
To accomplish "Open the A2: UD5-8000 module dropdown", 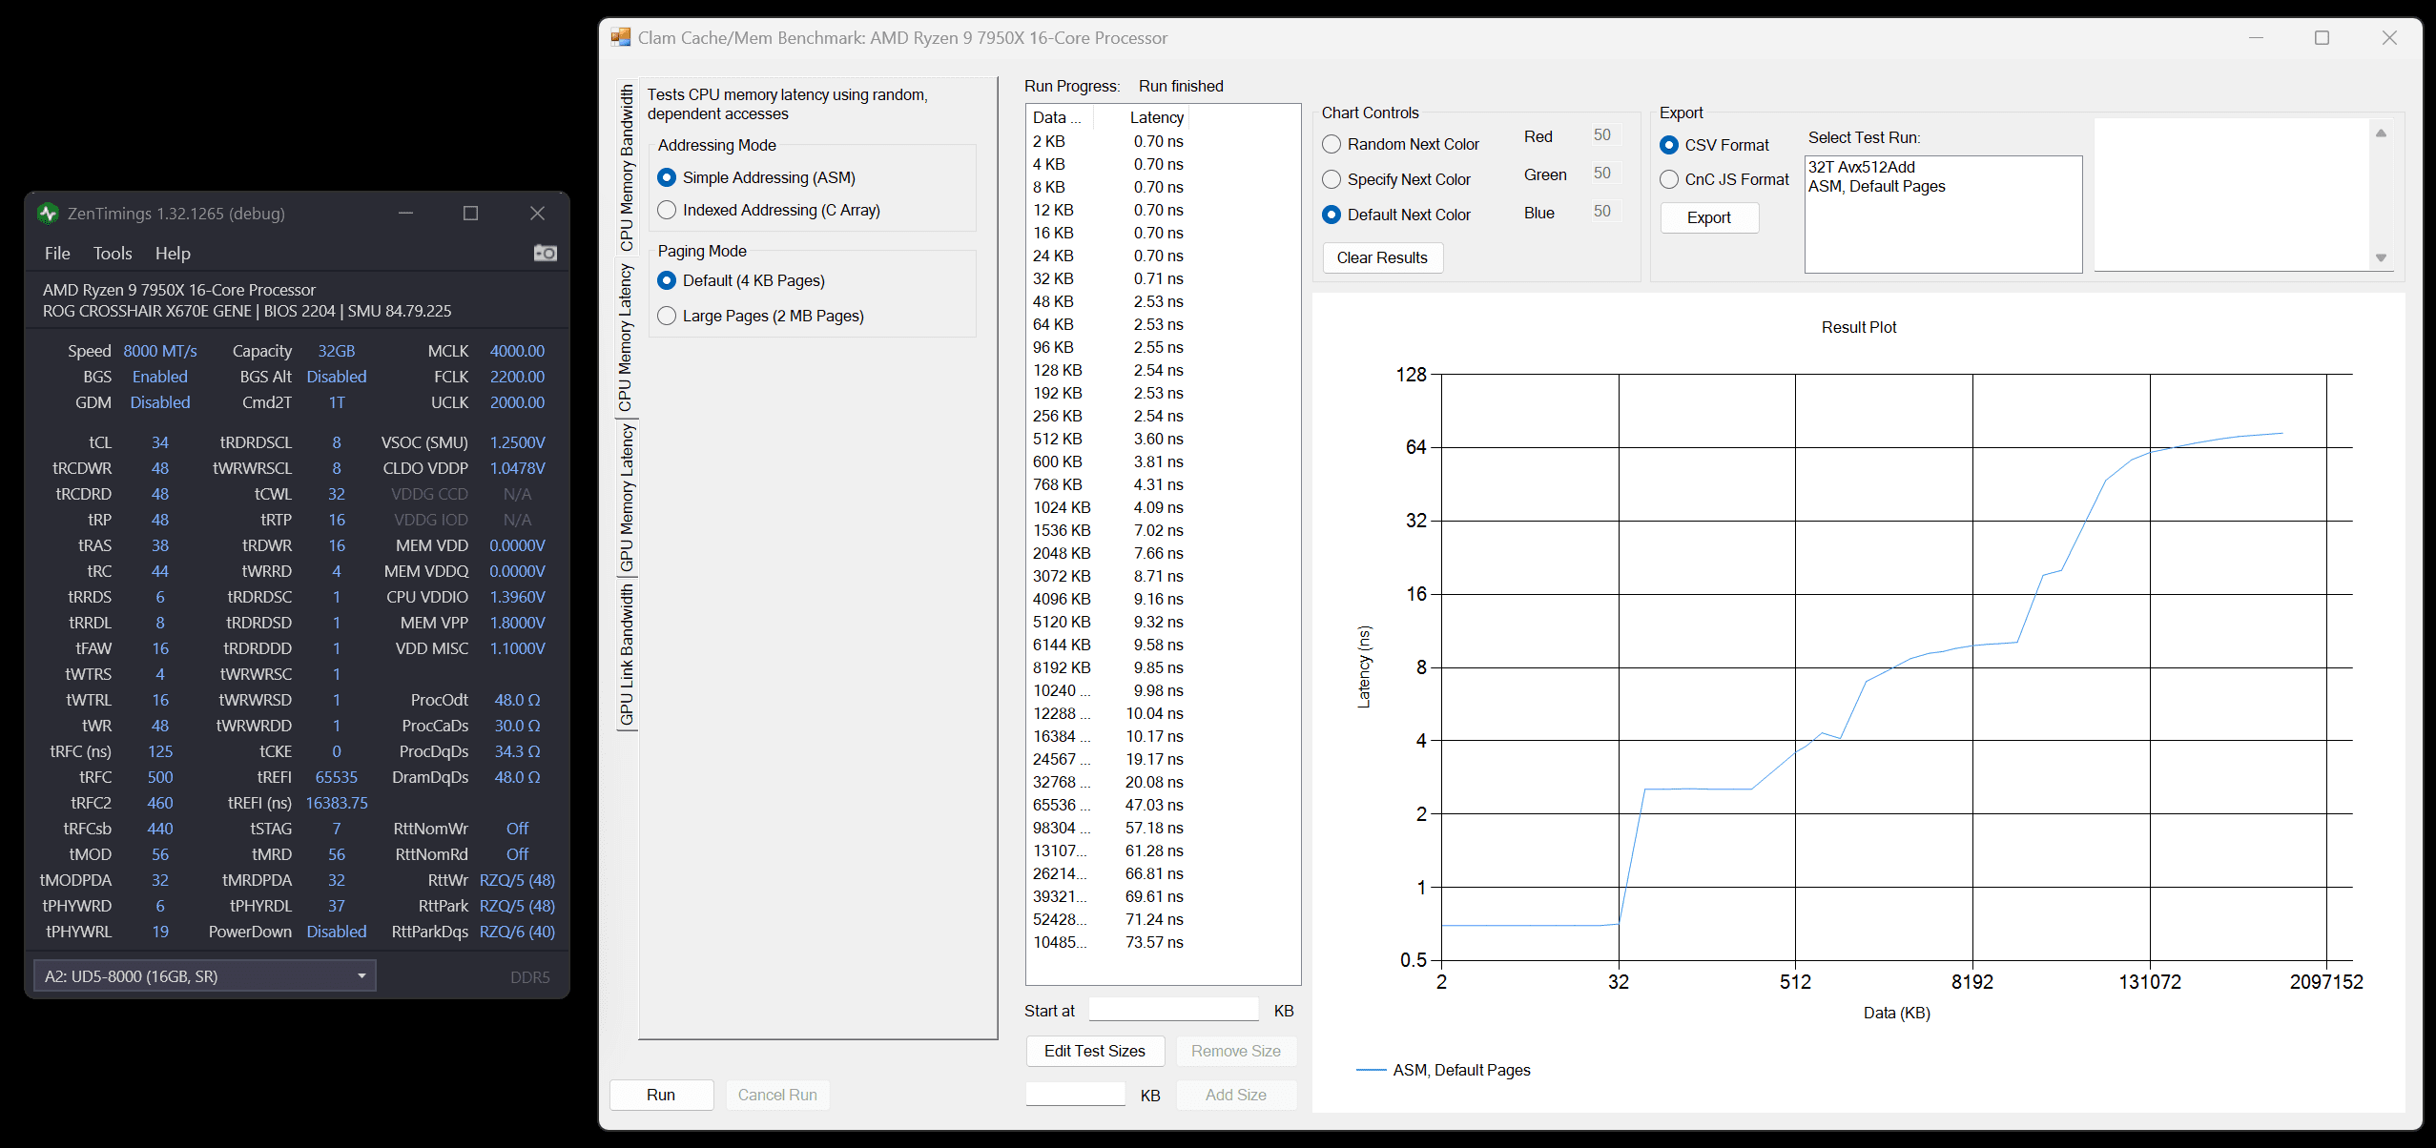I will pyautogui.click(x=205, y=976).
